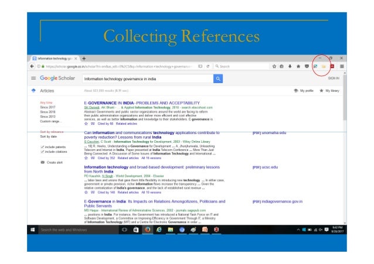Choose Sort by date
This screenshot has width=374, height=264.
(x=49, y=136)
